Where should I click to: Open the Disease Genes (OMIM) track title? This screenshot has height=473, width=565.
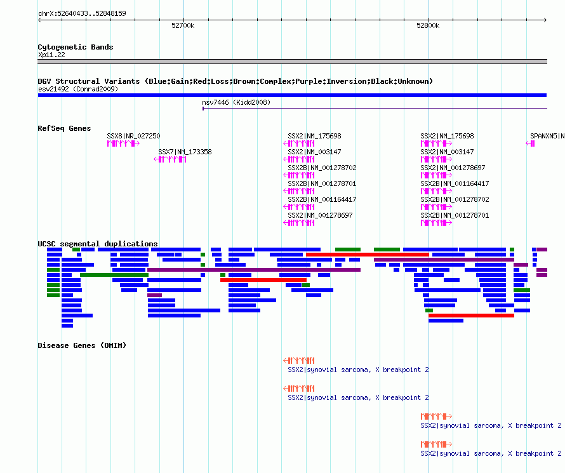point(82,345)
